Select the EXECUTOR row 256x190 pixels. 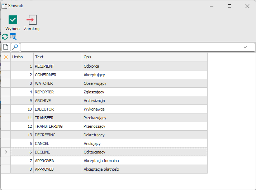[x=57, y=109]
